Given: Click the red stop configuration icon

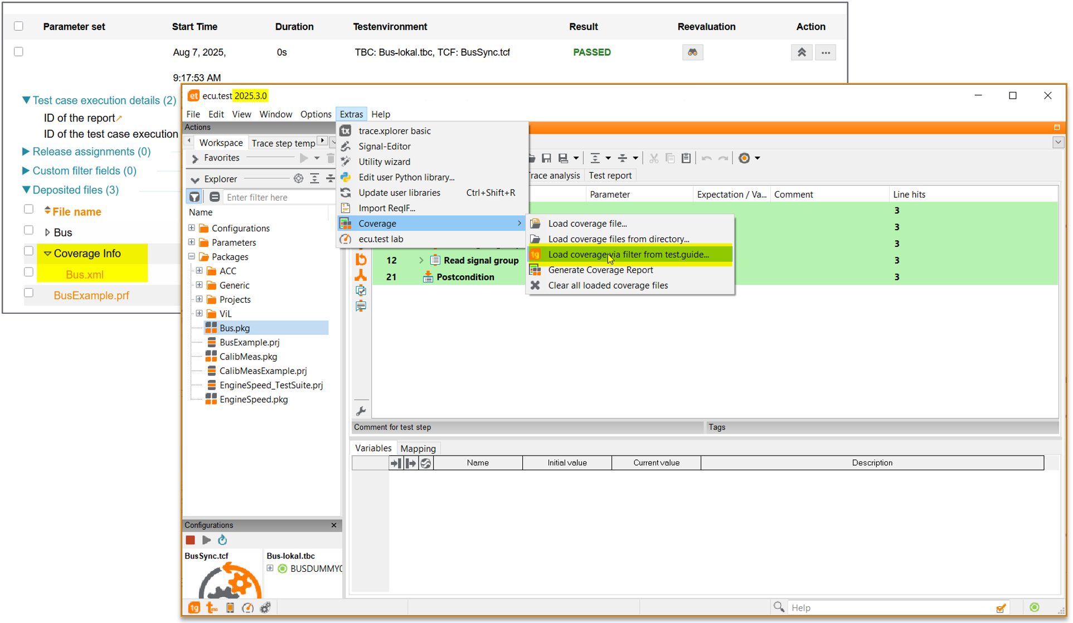Looking at the screenshot, I should 191,540.
